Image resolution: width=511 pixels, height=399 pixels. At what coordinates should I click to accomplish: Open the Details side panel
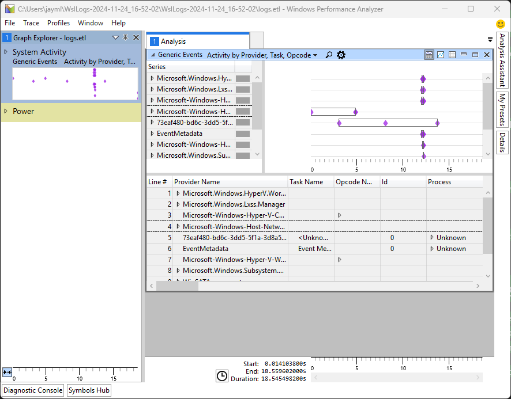pyautogui.click(x=502, y=142)
